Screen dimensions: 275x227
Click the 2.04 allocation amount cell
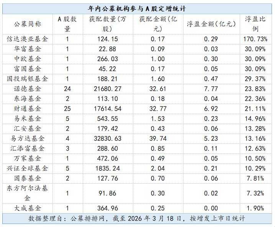click(x=158, y=169)
